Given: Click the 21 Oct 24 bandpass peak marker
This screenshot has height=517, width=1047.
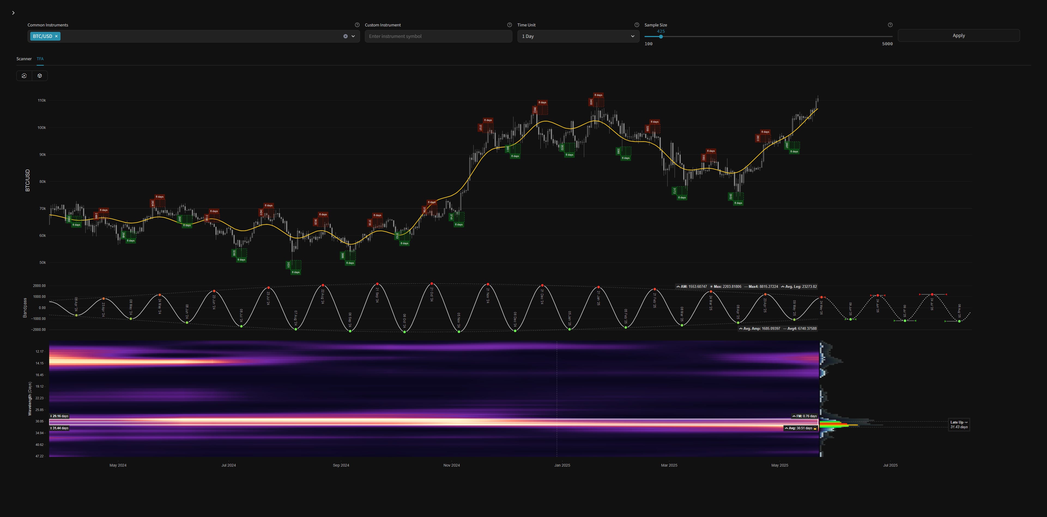Looking at the screenshot, I should 432,284.
